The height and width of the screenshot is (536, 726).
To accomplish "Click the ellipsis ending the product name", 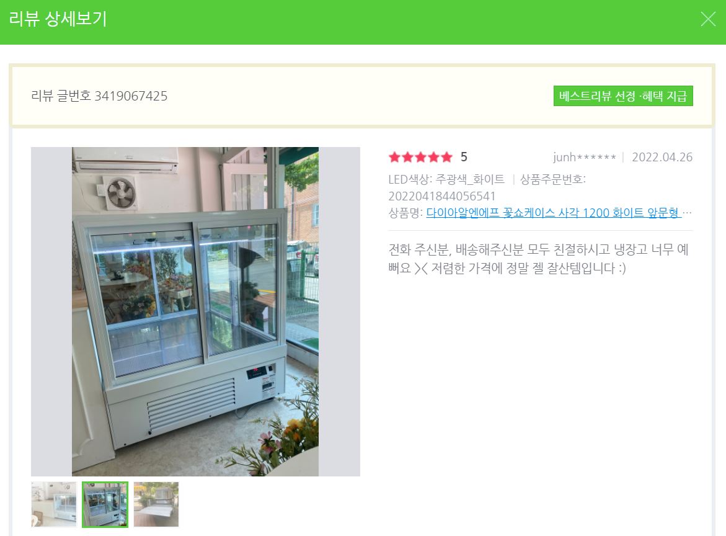I will (687, 213).
